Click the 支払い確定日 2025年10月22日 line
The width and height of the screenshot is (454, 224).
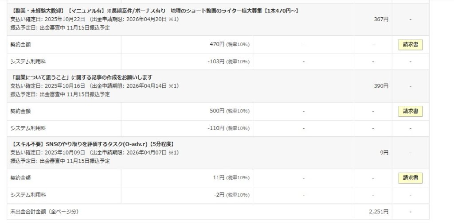pos(94,19)
